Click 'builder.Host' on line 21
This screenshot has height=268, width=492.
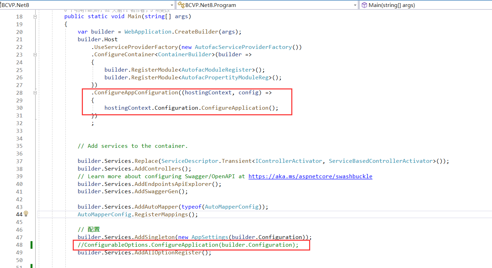tap(98, 39)
